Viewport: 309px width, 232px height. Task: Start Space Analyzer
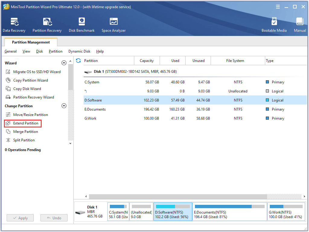point(113,25)
